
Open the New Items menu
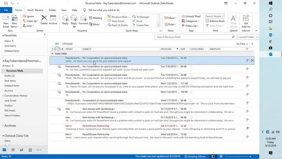[x=15, y=22]
